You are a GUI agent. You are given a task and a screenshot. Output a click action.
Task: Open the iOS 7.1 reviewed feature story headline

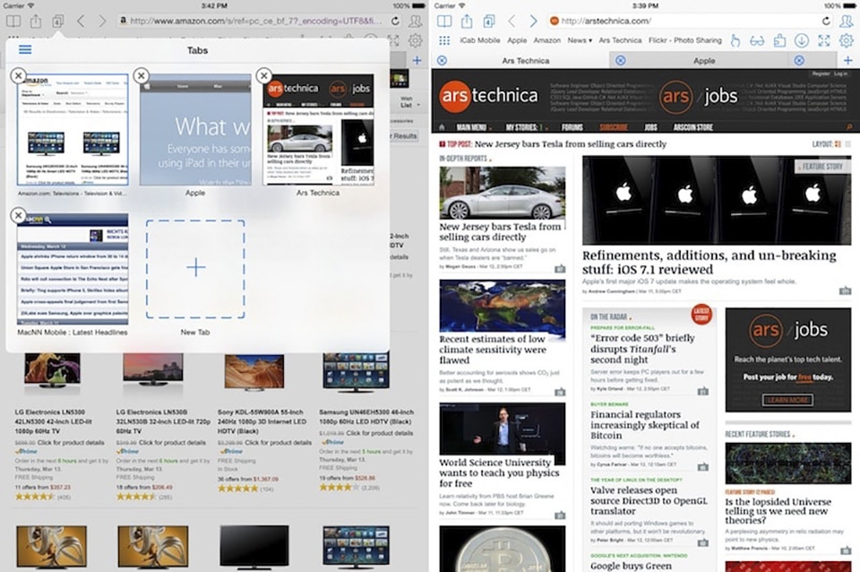(x=709, y=263)
